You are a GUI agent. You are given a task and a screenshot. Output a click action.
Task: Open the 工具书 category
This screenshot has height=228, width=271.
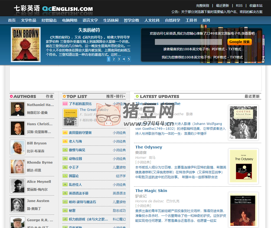click(x=191, y=20)
